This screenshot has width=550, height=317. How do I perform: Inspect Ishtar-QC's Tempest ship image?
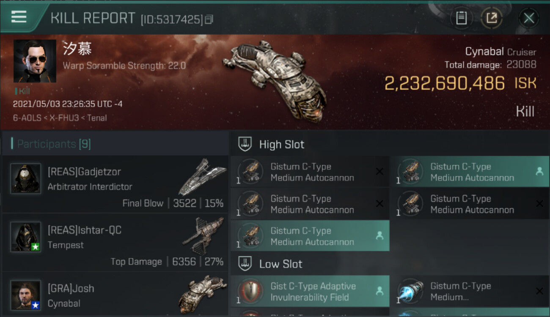coord(203,236)
